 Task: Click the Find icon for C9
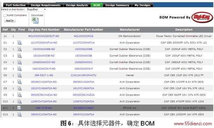pos(20,95)
